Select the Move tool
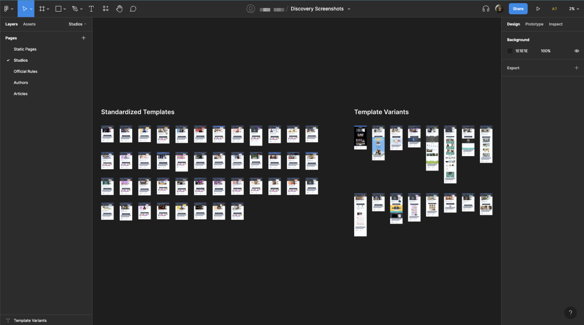This screenshot has height=325, width=584. pos(24,9)
